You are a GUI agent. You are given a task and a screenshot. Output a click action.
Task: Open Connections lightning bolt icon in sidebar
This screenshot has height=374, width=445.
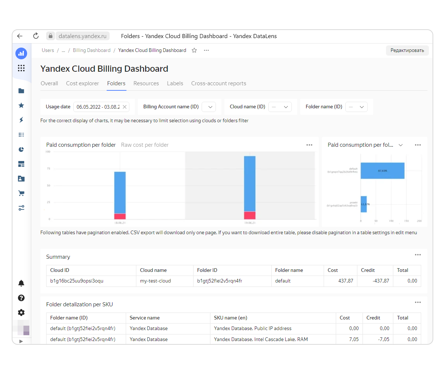21,120
